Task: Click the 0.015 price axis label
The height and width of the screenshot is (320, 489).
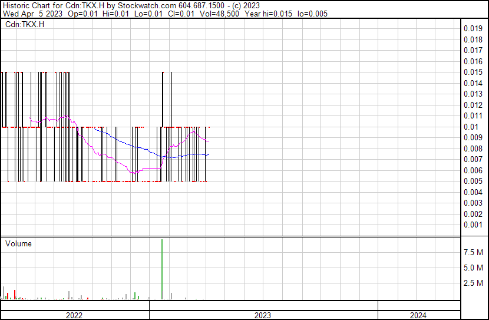Action: coord(473,72)
